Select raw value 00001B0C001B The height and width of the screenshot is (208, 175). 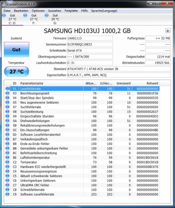pos(147,162)
